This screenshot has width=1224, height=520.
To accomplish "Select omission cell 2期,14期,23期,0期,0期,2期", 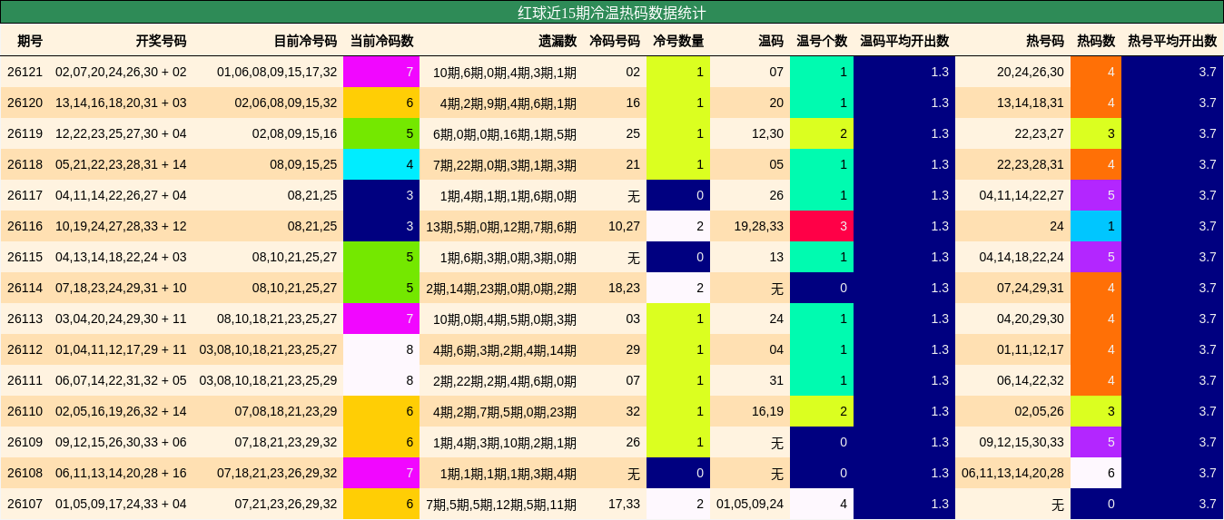I will [x=501, y=288].
